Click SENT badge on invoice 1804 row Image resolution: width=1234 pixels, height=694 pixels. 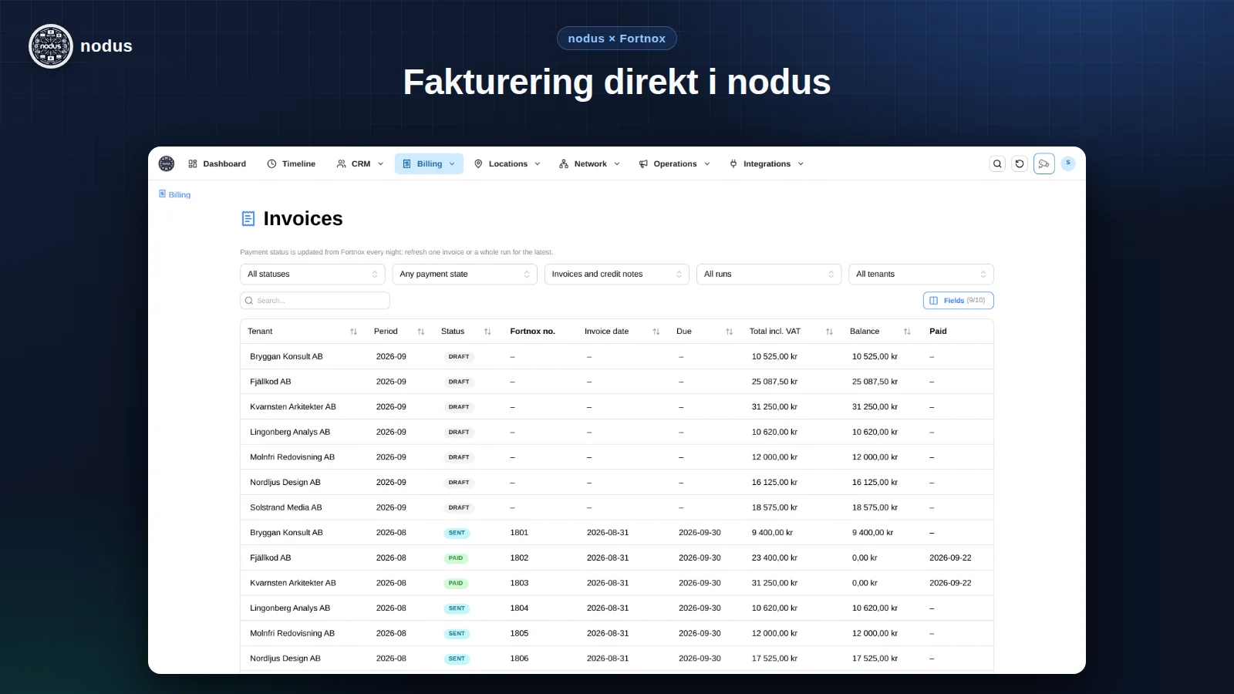point(457,608)
